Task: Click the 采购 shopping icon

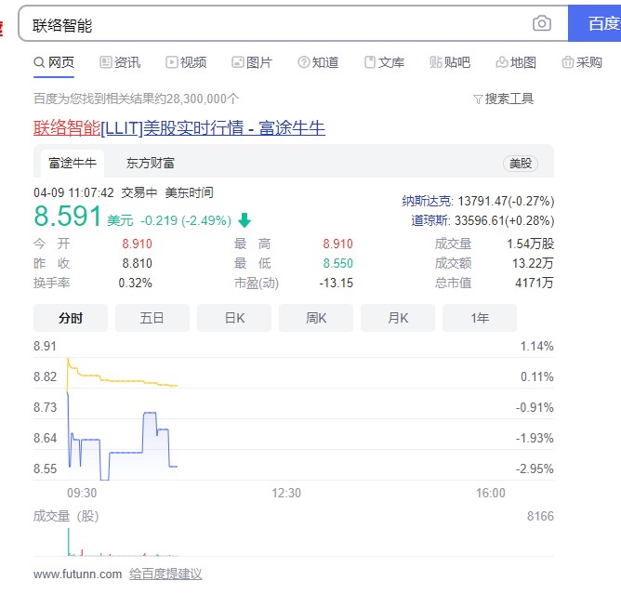Action: [568, 63]
